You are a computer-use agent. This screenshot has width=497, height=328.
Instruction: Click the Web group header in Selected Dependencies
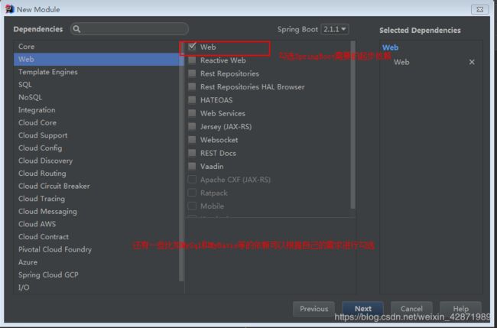point(390,47)
